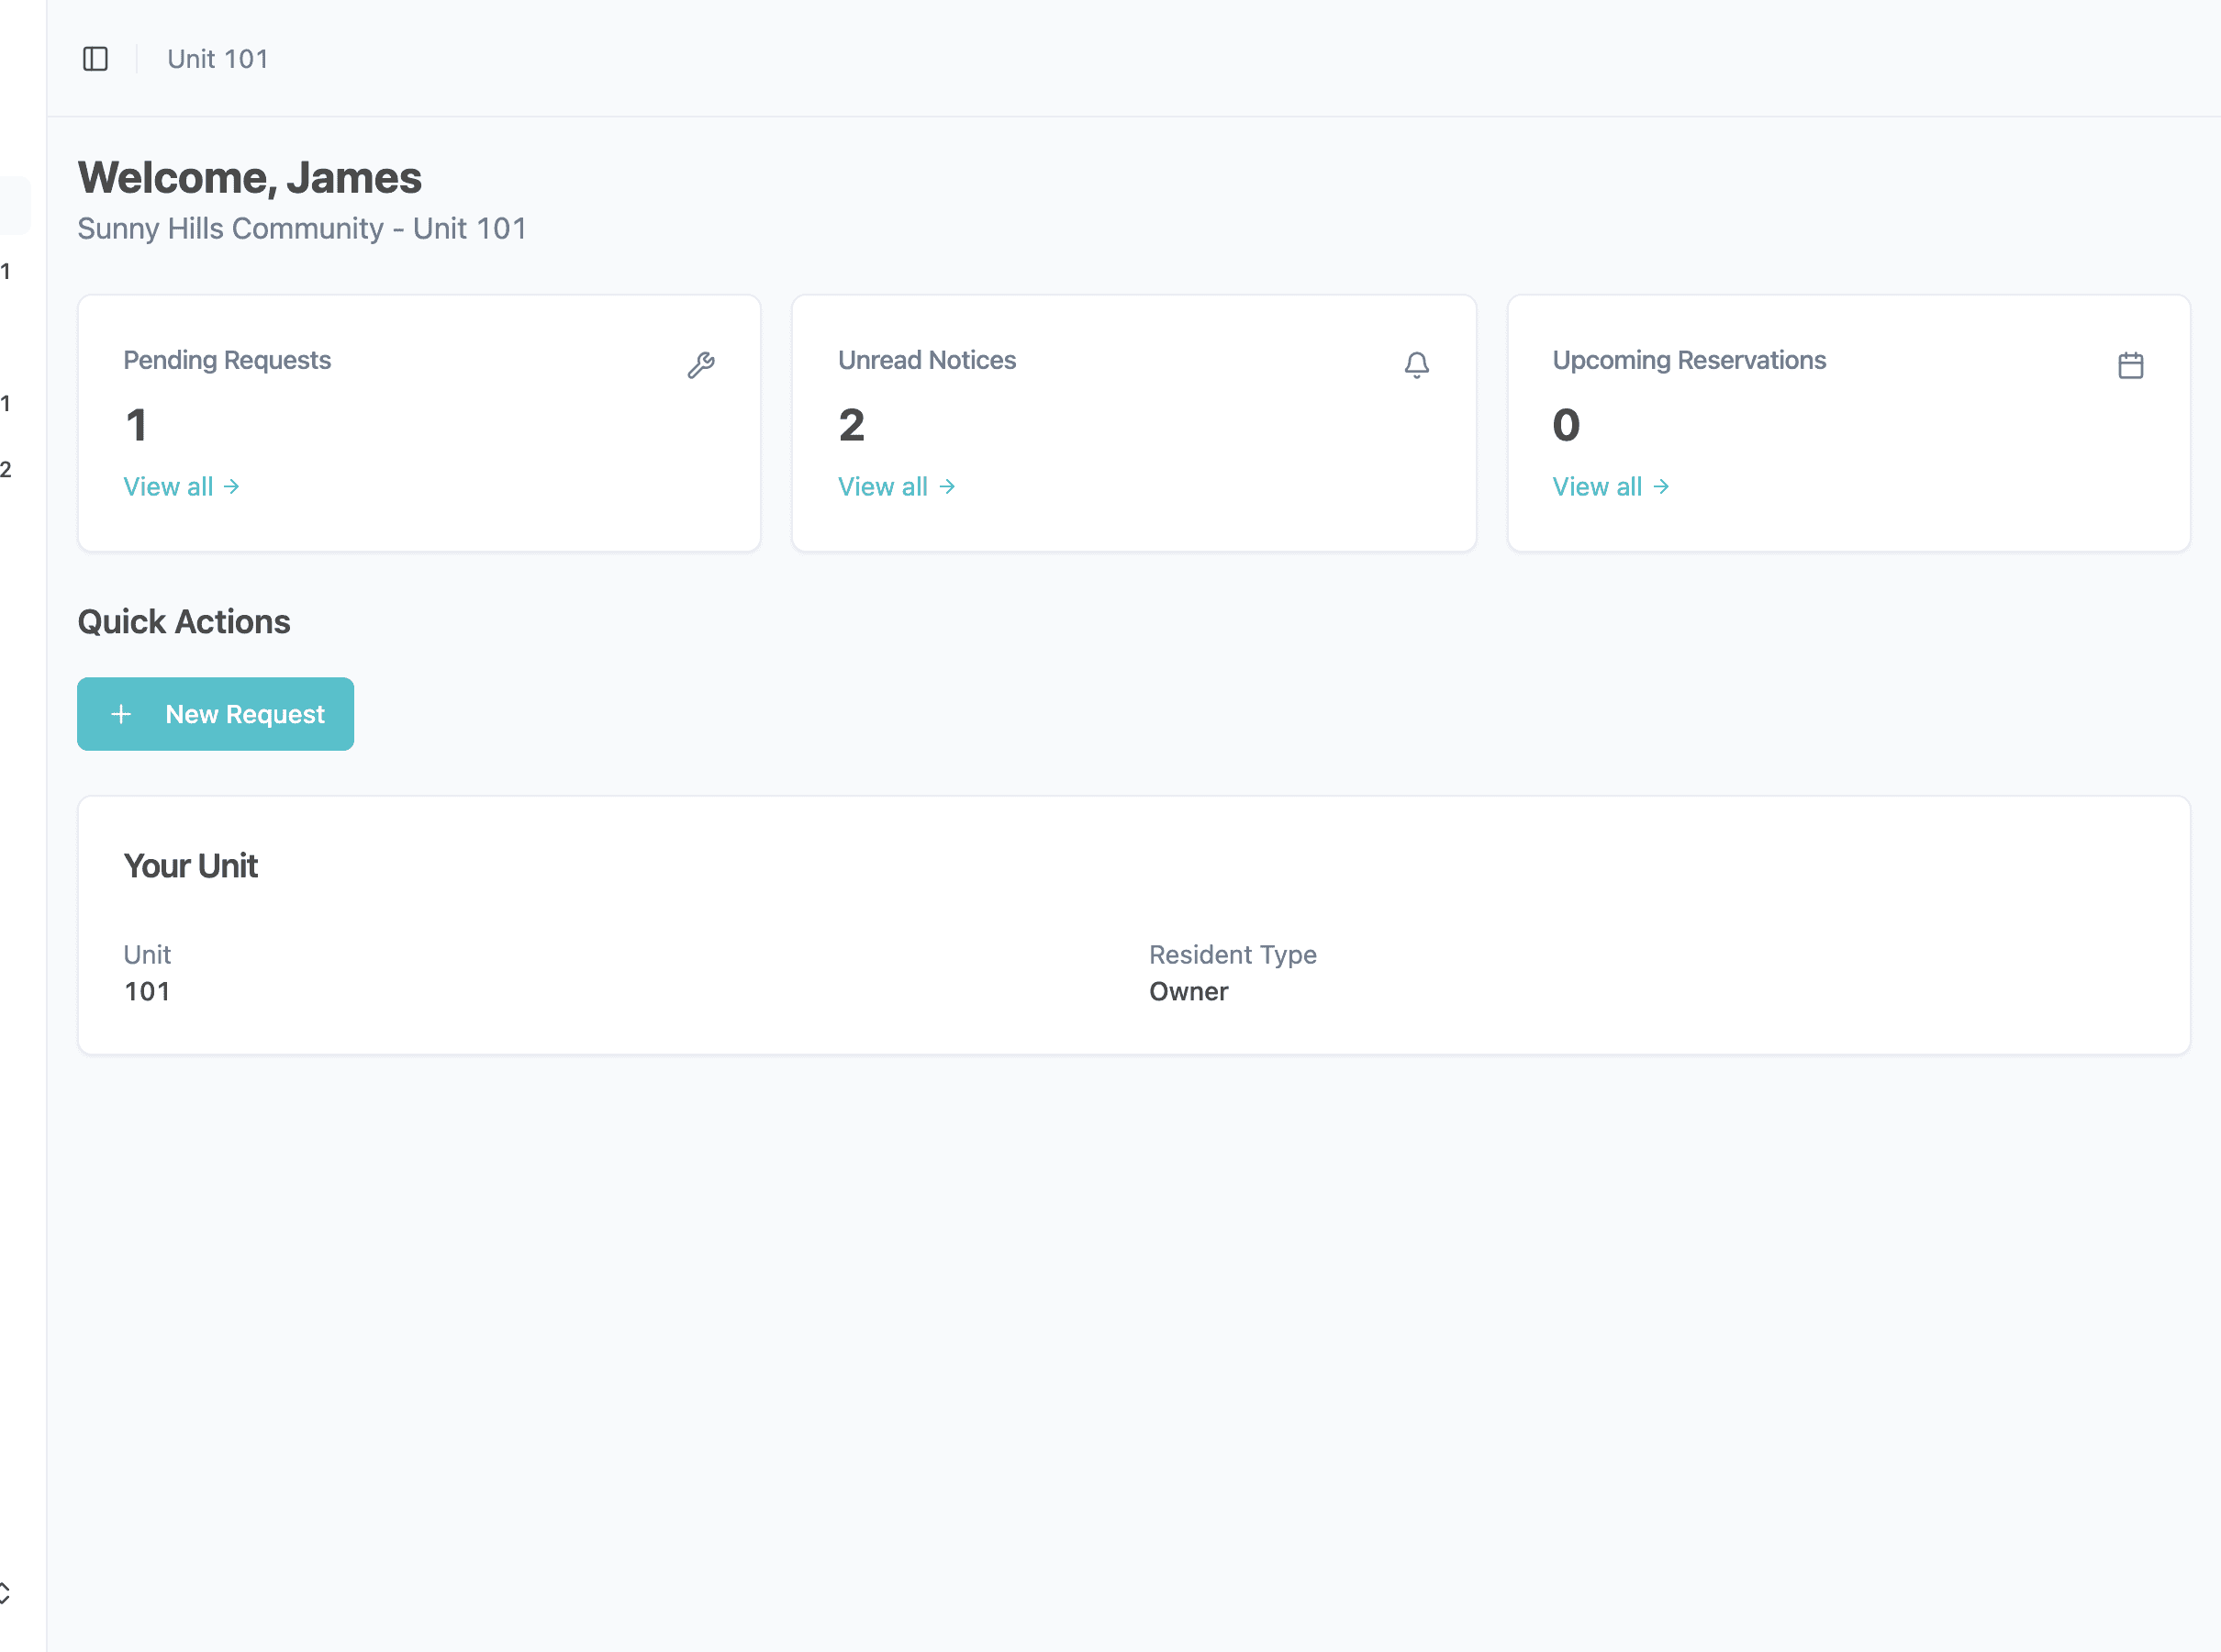Image resolution: width=2221 pixels, height=1652 pixels.
Task: Click the Upcoming Reservations count of 0
Action: (x=1565, y=425)
